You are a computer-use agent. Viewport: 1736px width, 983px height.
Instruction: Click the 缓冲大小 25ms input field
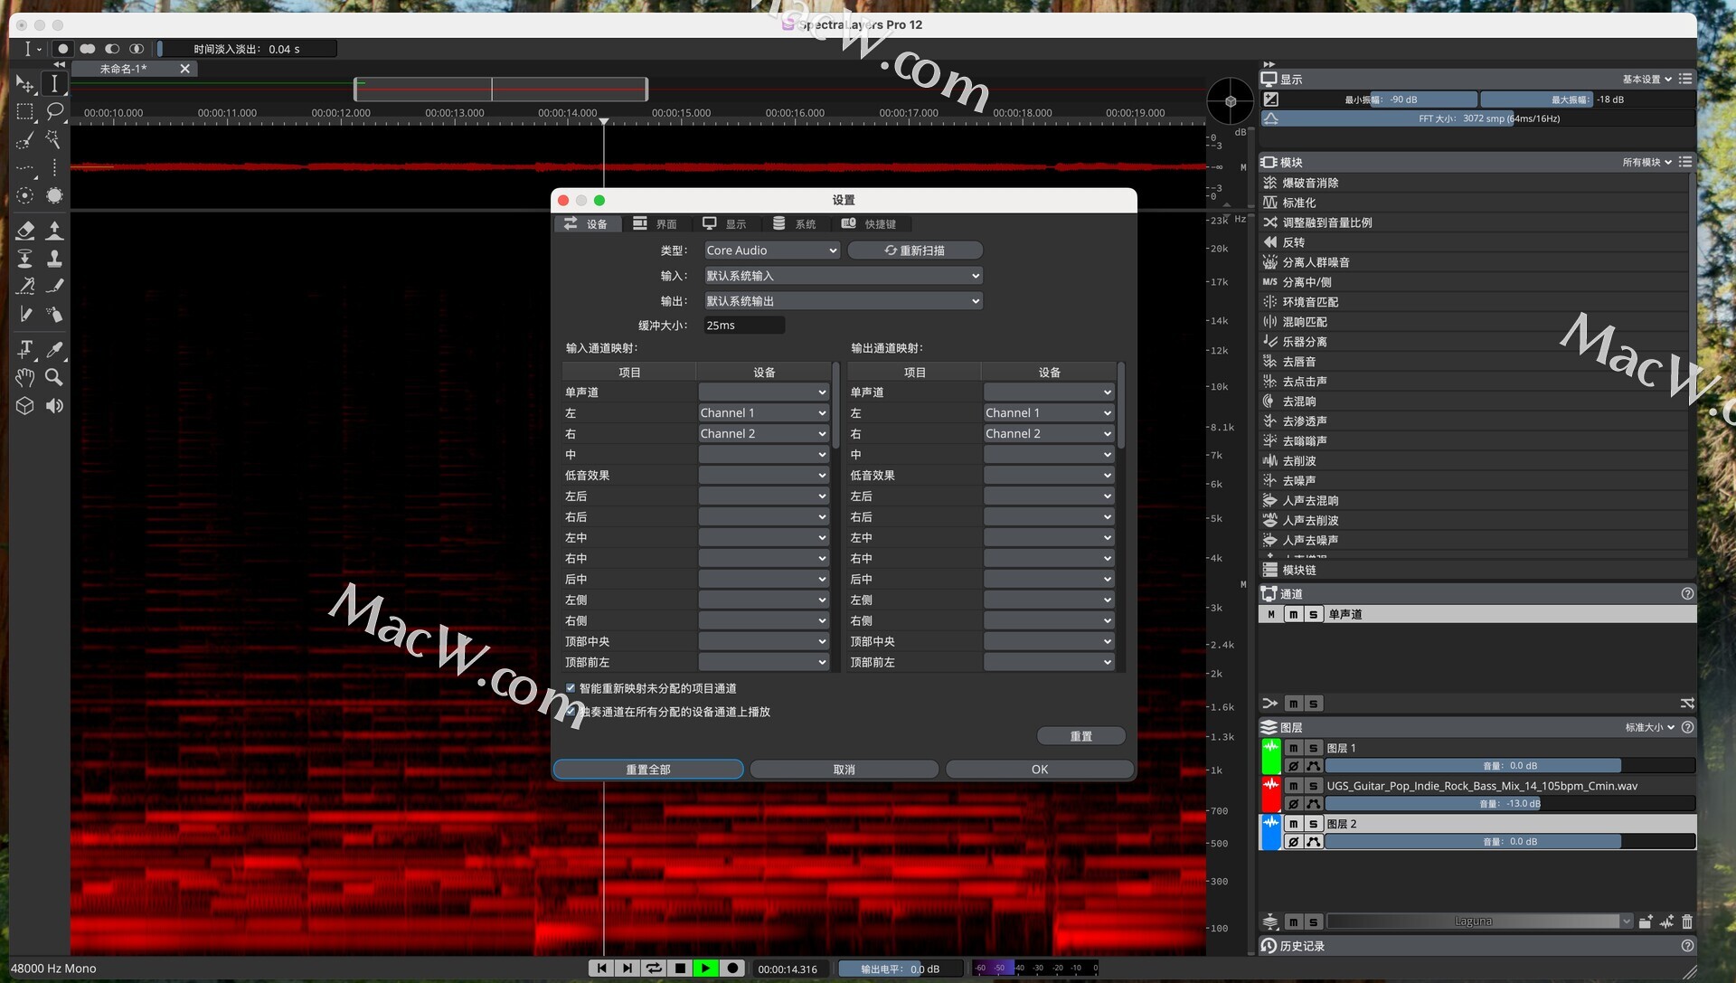(743, 326)
